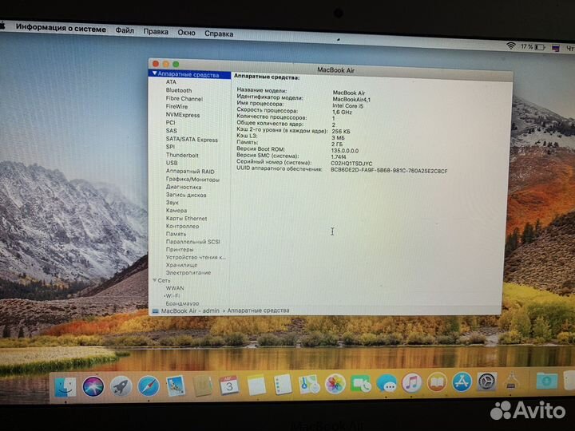Collapse Аппаратные средства disclosure triangle
This screenshot has height=431, width=575.
point(155,73)
